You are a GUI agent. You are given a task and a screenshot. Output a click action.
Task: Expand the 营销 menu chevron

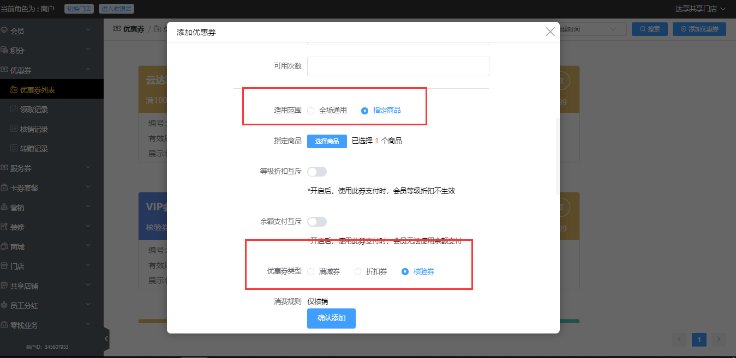point(88,207)
